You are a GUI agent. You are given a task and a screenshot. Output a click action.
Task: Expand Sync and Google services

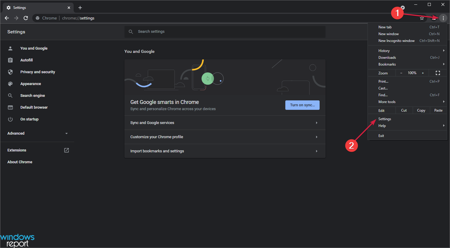click(225, 123)
